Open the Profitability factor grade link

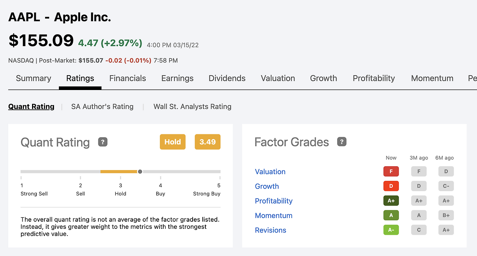(x=274, y=201)
